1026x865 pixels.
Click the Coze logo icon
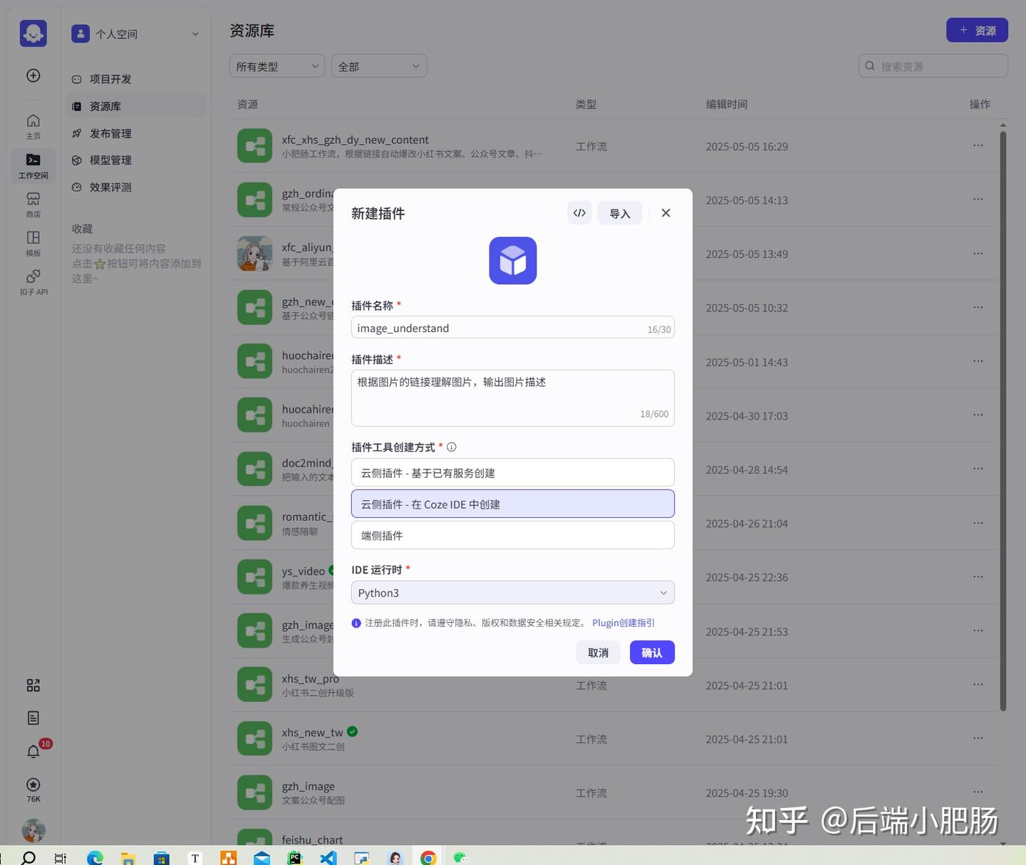point(33,33)
